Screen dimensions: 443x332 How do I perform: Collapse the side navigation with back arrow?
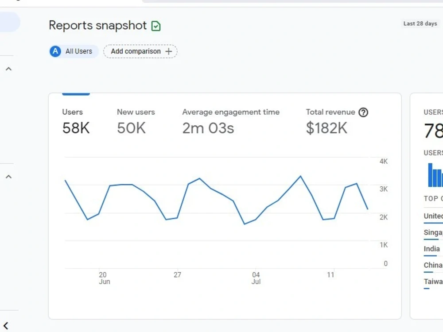tap(6, 326)
